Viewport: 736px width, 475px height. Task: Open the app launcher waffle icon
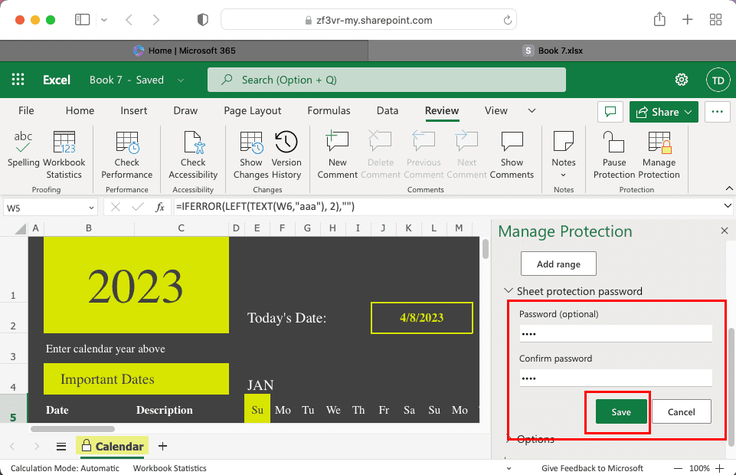(x=18, y=80)
